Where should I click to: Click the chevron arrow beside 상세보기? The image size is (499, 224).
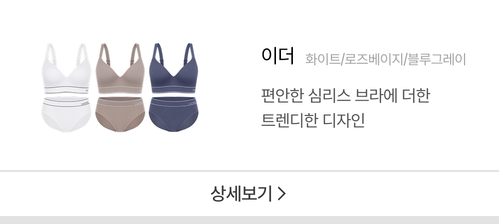tap(281, 194)
